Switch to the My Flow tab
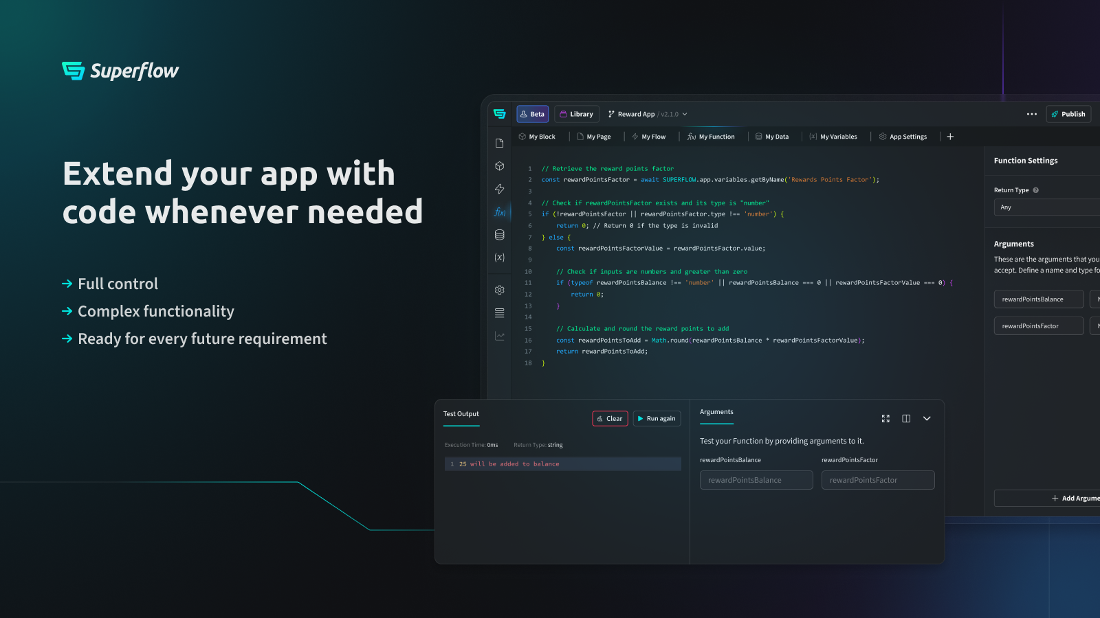This screenshot has width=1100, height=618. 648,137
